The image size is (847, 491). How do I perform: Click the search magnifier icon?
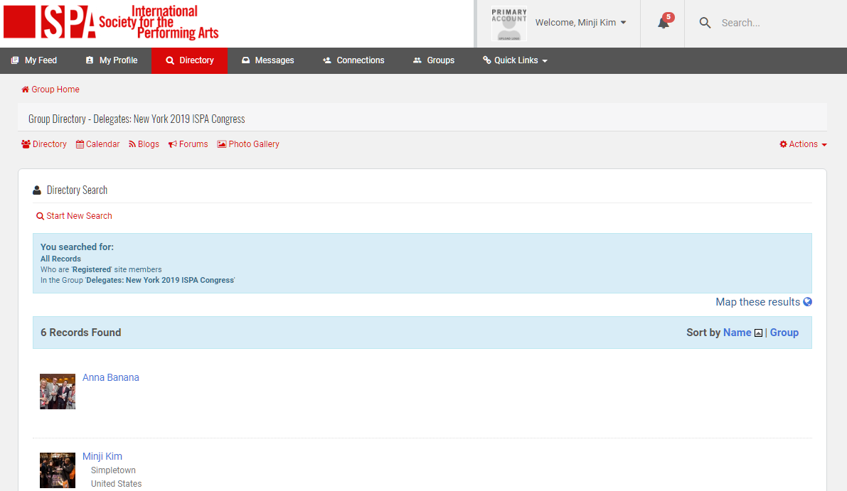click(705, 22)
